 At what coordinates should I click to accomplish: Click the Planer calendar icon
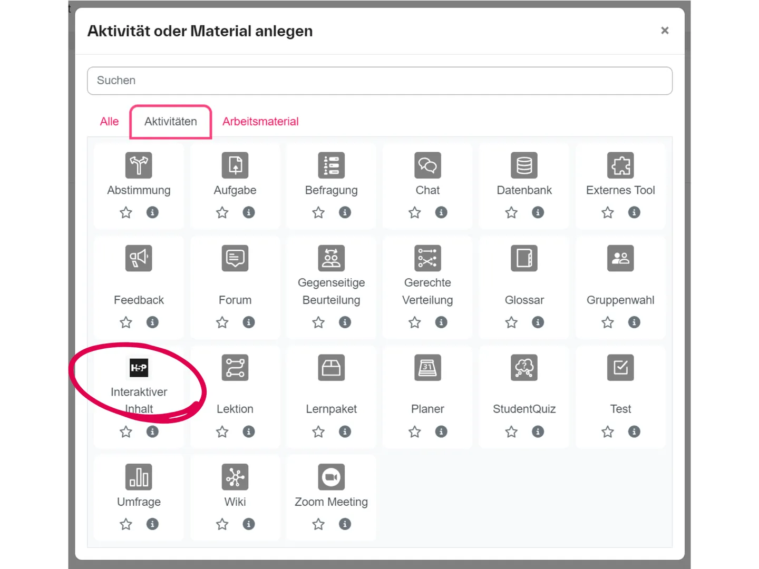427,368
